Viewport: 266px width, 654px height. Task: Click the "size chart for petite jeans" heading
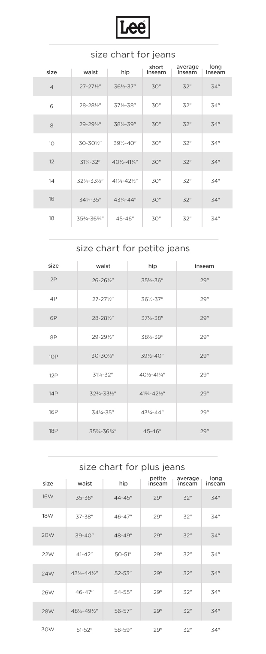(x=133, y=248)
